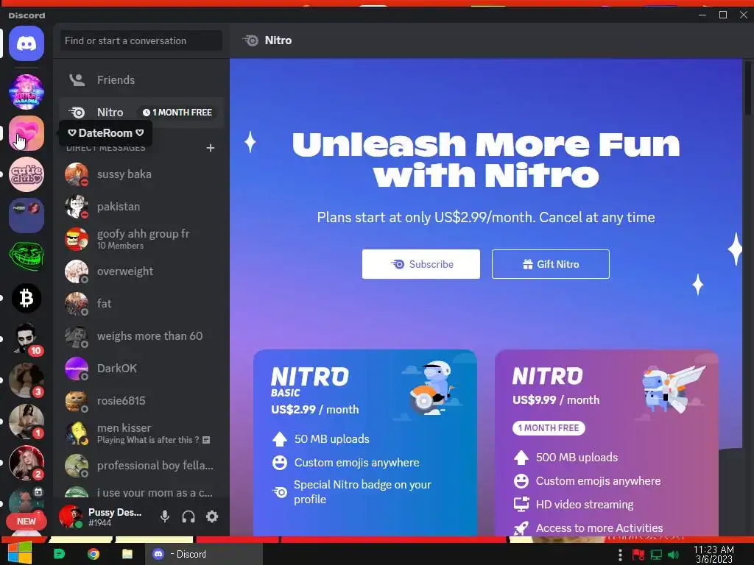Open the cutie club server icon
Viewport: 754px width, 565px height.
tap(27, 174)
